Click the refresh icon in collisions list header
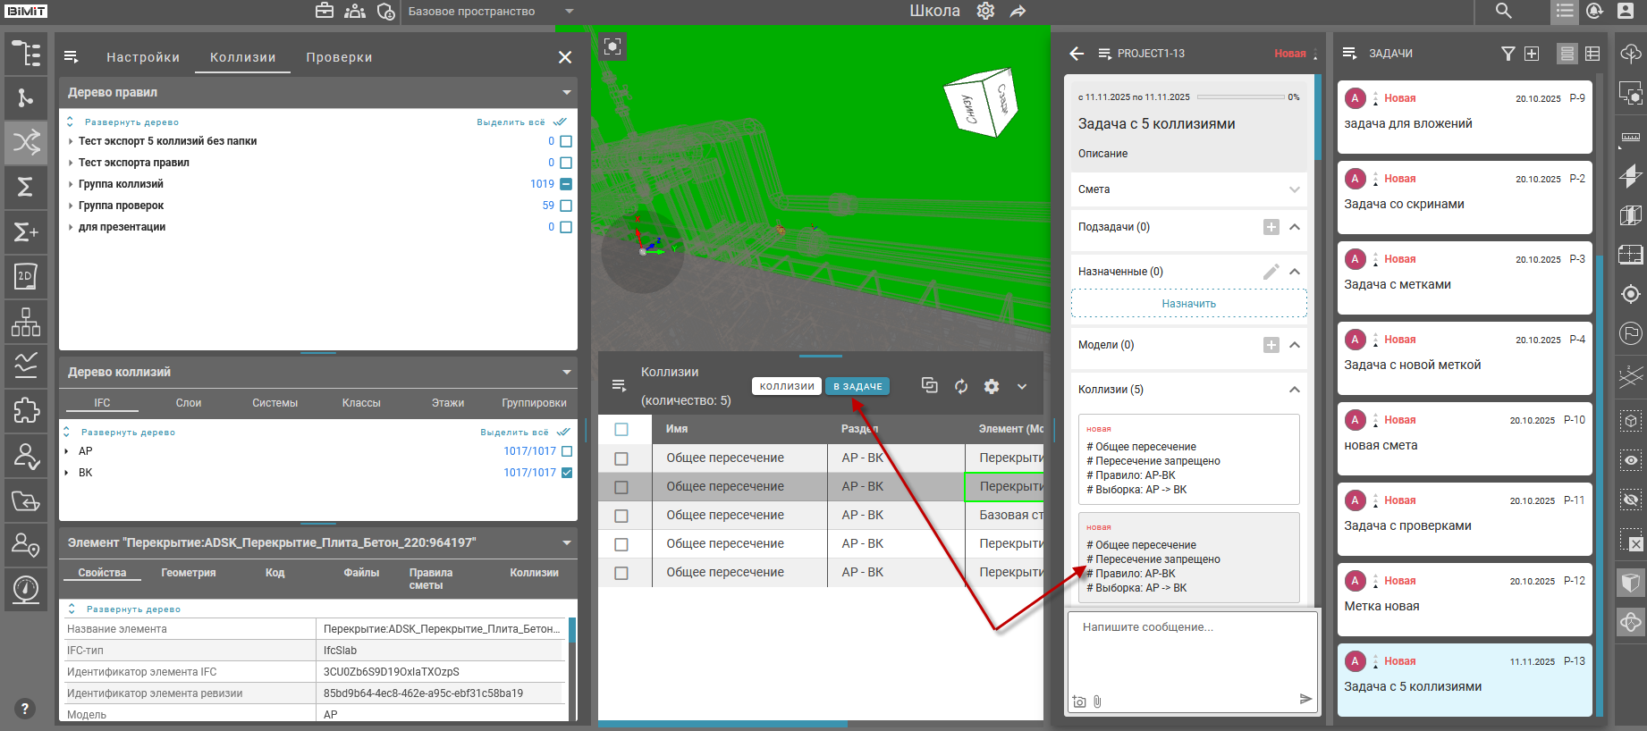 [961, 386]
